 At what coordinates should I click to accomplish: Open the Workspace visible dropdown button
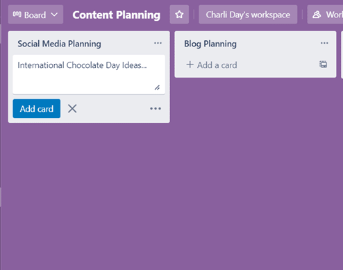pos(326,15)
